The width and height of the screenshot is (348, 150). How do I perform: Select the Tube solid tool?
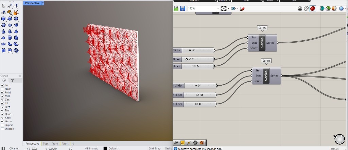point(16,38)
